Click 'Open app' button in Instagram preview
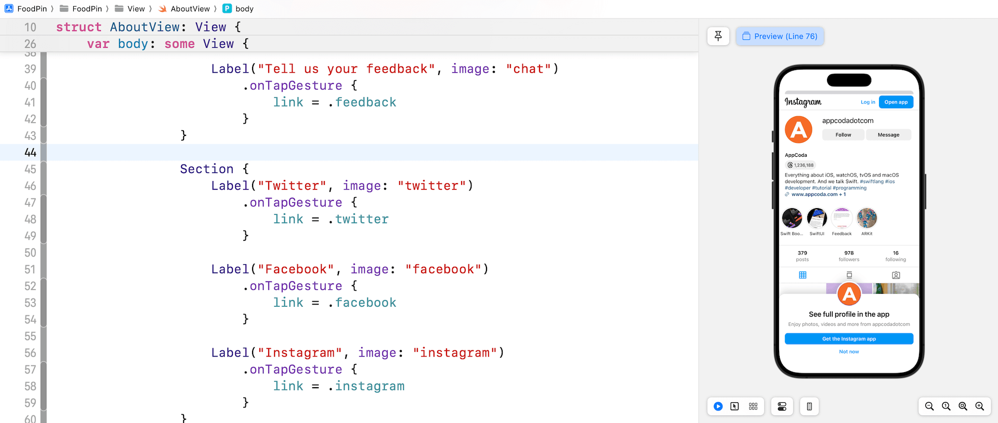The width and height of the screenshot is (998, 423). point(896,102)
